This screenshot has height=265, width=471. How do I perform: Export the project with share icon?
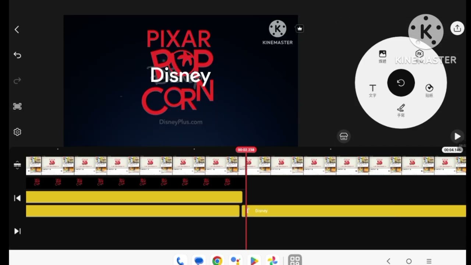tap(457, 28)
